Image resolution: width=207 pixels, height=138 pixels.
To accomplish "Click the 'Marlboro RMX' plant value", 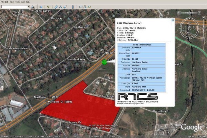I will click(139, 87).
